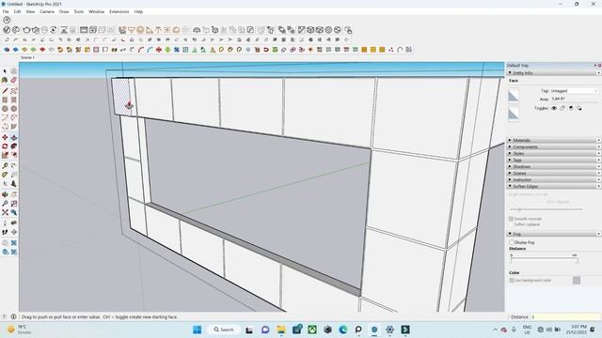
Task: Select the Line pencil tool
Action: (5, 91)
